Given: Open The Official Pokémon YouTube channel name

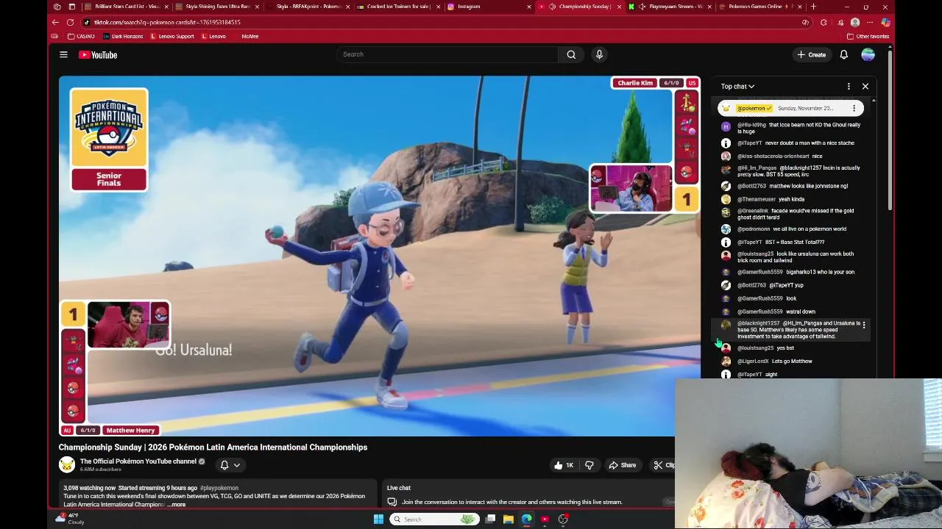Looking at the screenshot, I should [138, 461].
